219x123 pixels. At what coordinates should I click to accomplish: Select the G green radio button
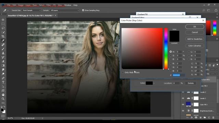coord(171,67)
